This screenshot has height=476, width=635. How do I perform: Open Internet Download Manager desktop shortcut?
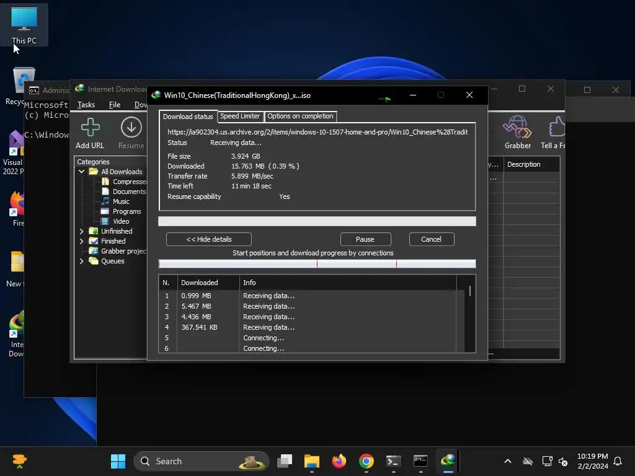pyautogui.click(x=16, y=334)
